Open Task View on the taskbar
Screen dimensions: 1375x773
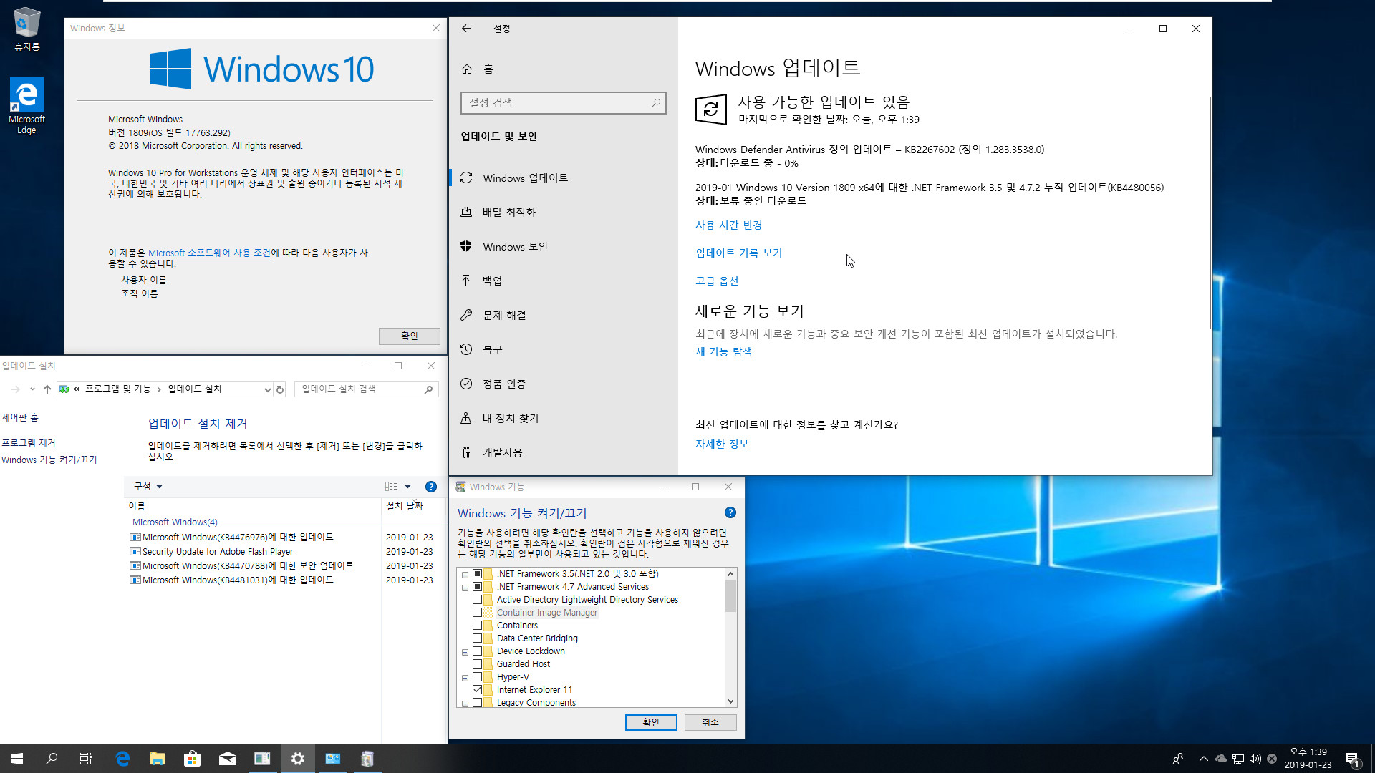click(86, 759)
